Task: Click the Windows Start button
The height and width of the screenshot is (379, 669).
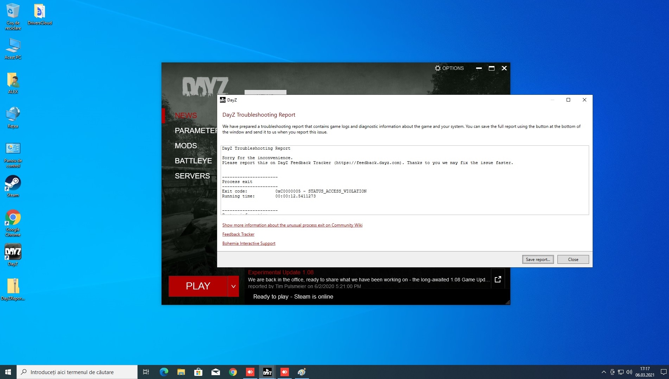Action: [x=8, y=372]
